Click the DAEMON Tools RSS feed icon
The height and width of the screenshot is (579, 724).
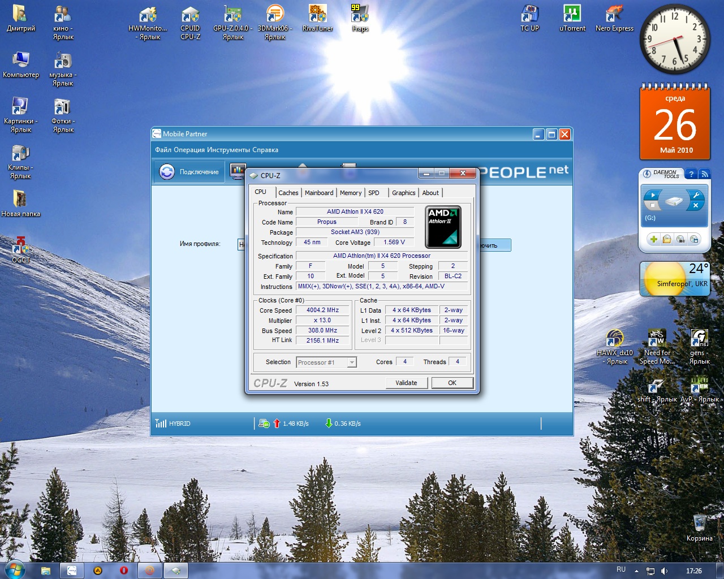[x=704, y=174]
